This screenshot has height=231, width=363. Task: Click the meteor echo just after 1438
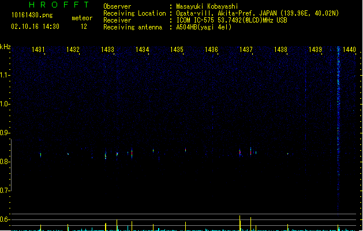click(288, 154)
